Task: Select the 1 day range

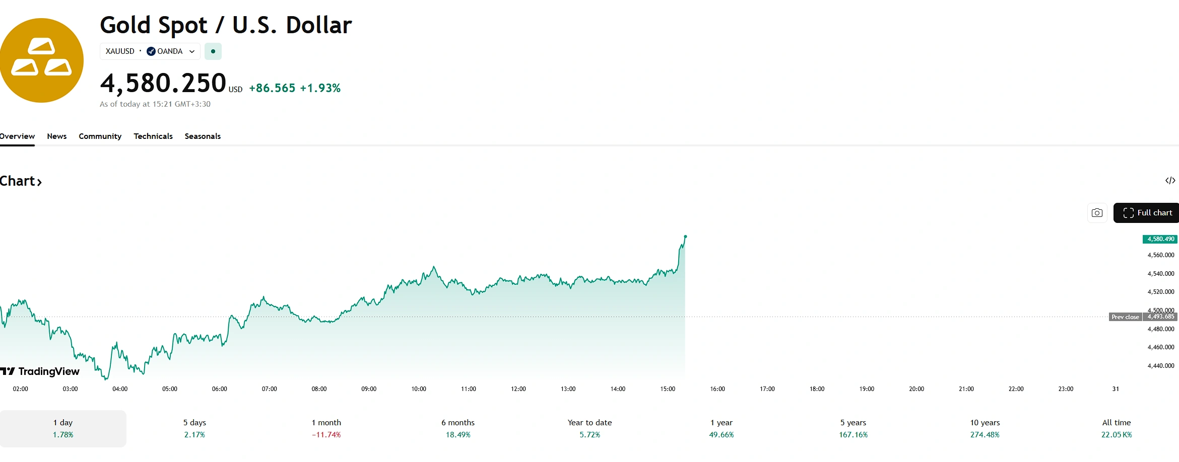Action: tap(63, 428)
